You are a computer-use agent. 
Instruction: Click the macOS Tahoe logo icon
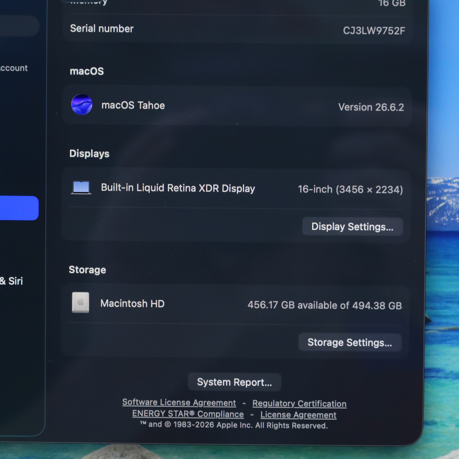pyautogui.click(x=82, y=105)
